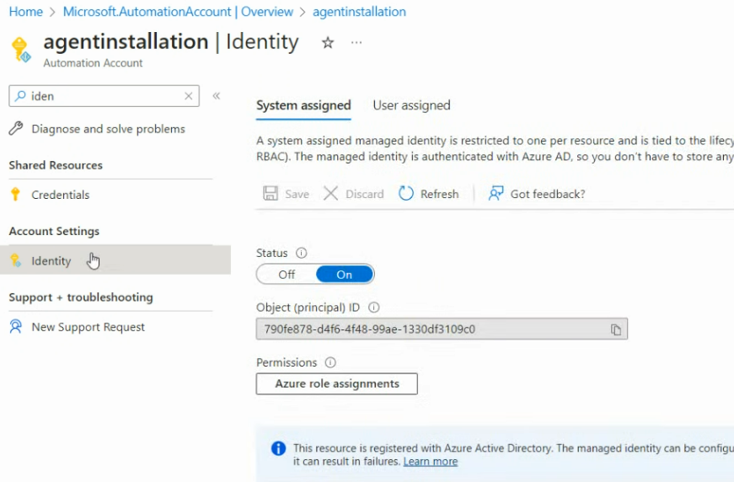
Task: Clear the search box with X icon
Action: pyautogui.click(x=189, y=96)
